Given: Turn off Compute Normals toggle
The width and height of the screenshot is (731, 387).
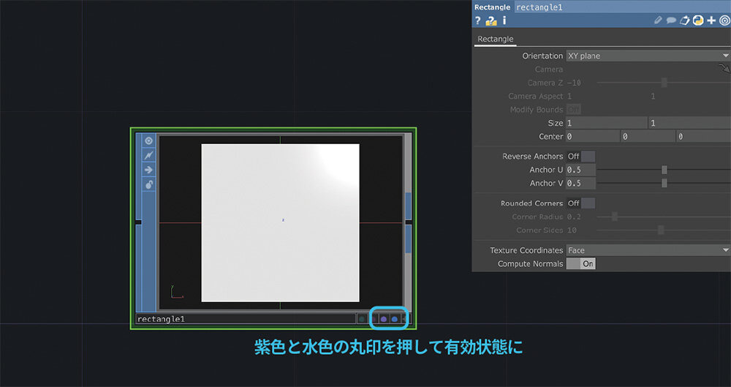Looking at the screenshot, I should (581, 263).
